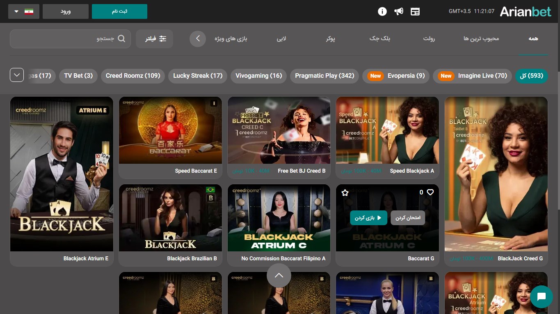Open the Blackjack category tab

coord(379,38)
